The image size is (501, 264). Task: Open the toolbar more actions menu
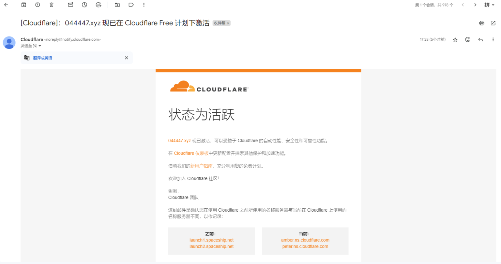click(144, 5)
